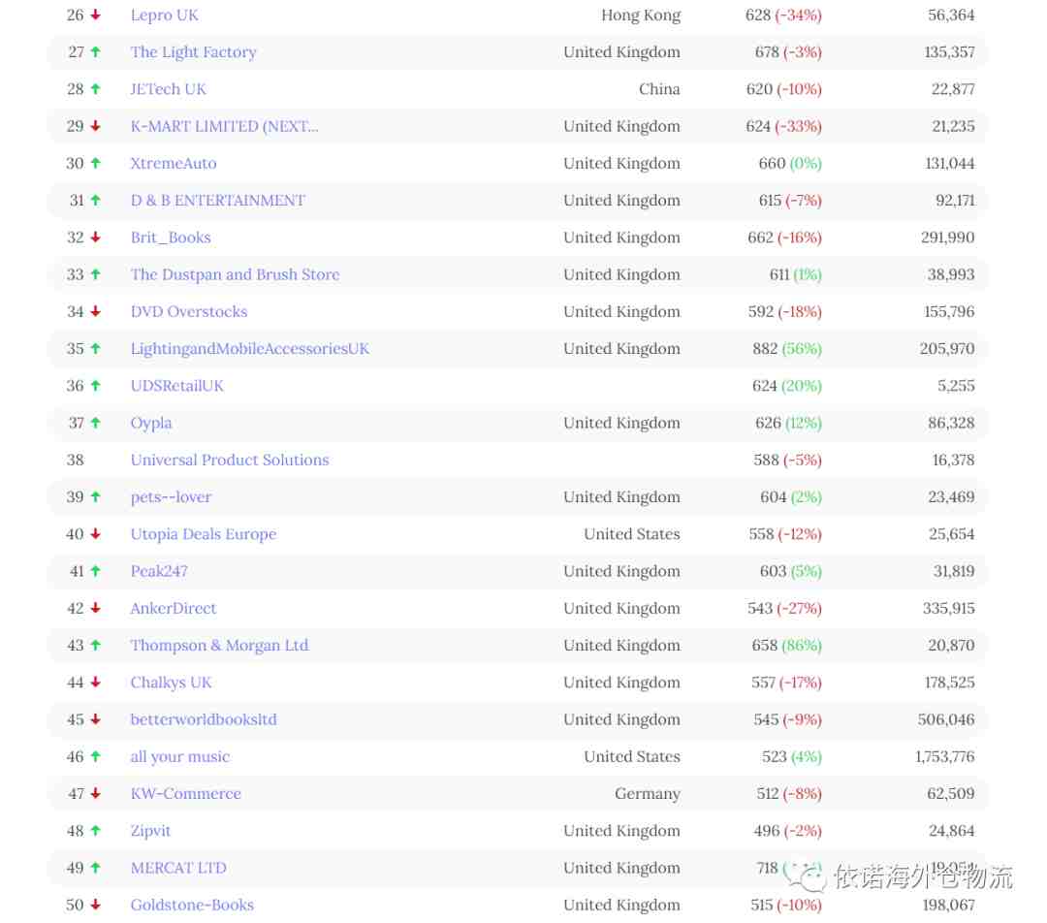Select the 5,255 total for UDSRetailUK

tap(956, 386)
